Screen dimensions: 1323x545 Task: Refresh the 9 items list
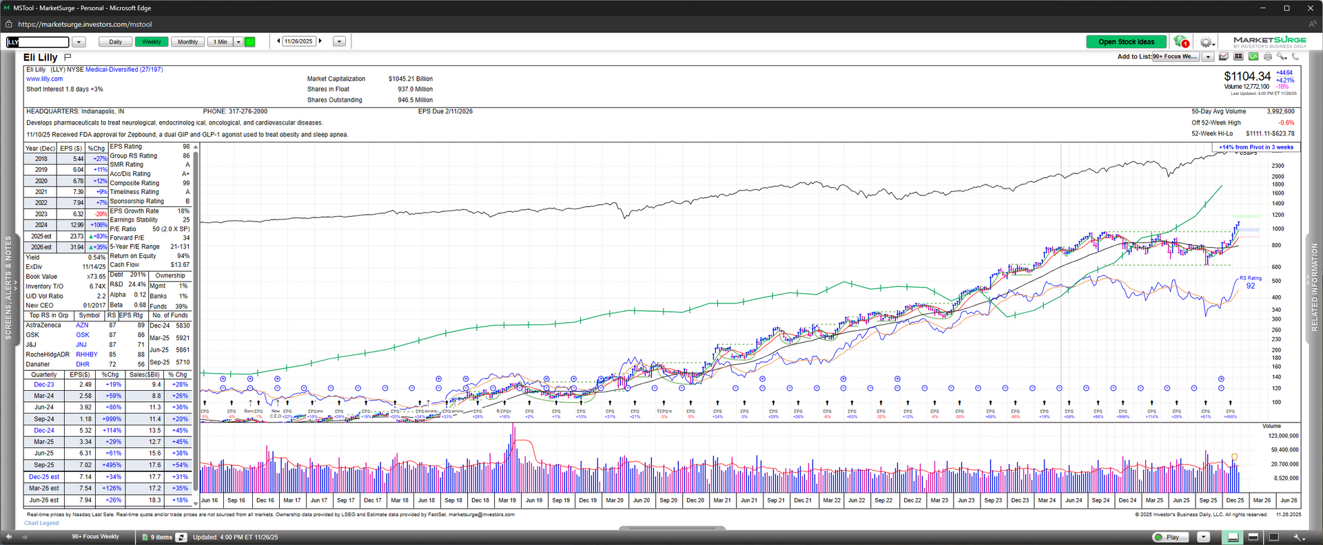181,537
